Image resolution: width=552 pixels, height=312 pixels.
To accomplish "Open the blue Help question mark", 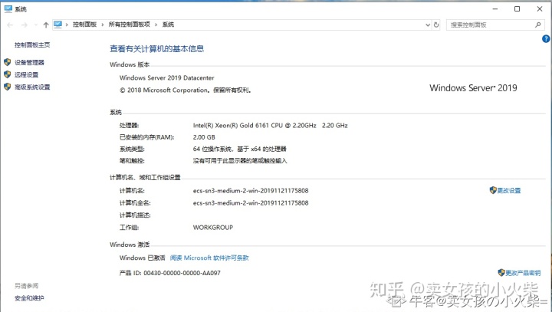I will 546,39.
